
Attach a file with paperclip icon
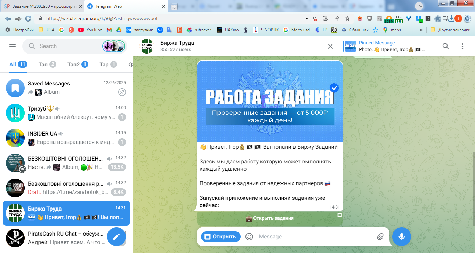pos(380,237)
